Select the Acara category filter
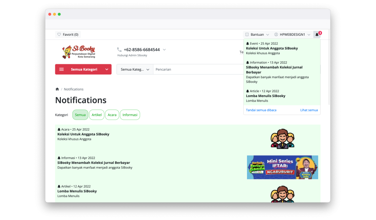The image size is (376, 220). (112, 115)
